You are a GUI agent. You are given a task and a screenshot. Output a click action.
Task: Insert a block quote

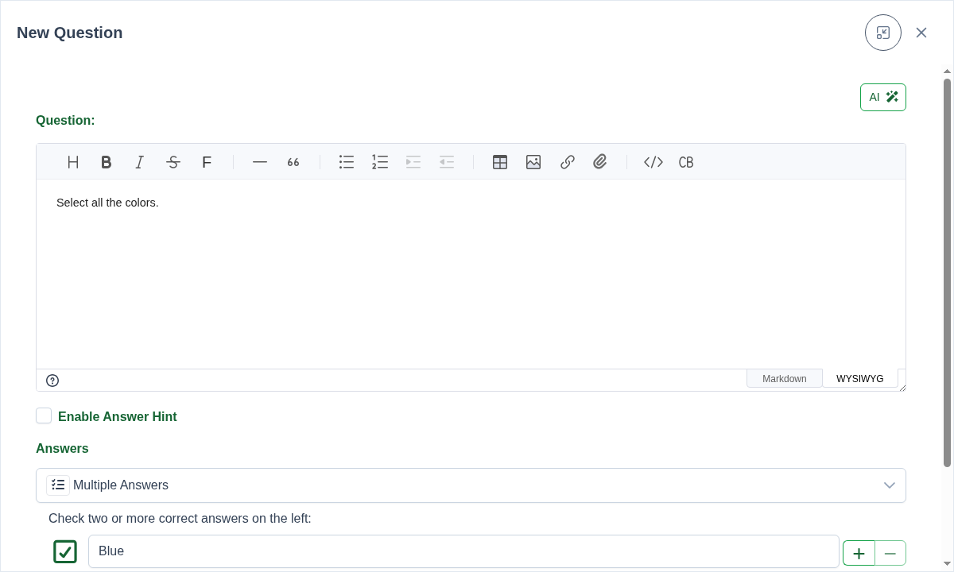293,162
